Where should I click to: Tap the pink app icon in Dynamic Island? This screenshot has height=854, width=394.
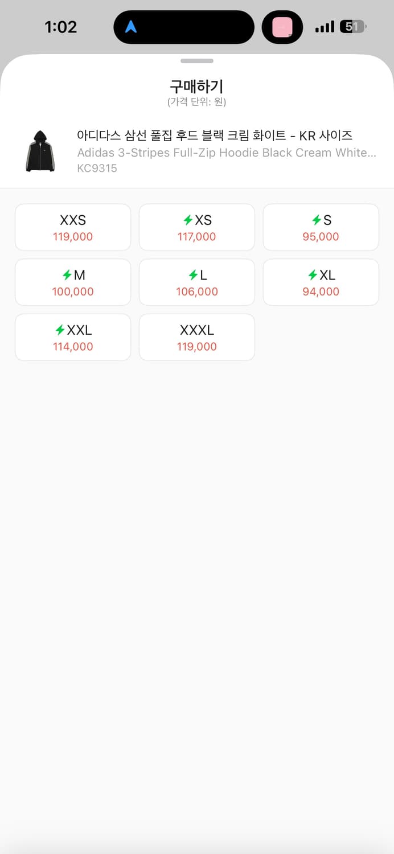282,27
